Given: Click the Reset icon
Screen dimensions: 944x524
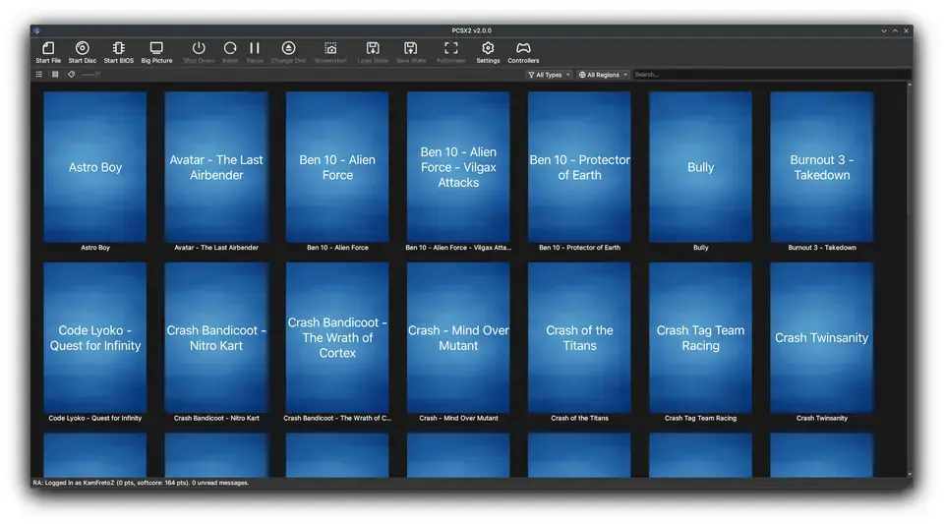Looking at the screenshot, I should coord(230,48).
